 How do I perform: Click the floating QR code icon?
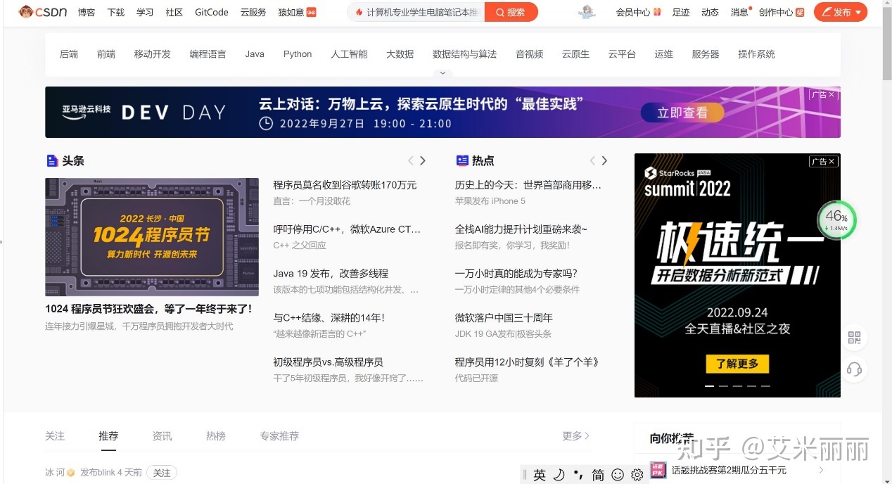coord(854,338)
